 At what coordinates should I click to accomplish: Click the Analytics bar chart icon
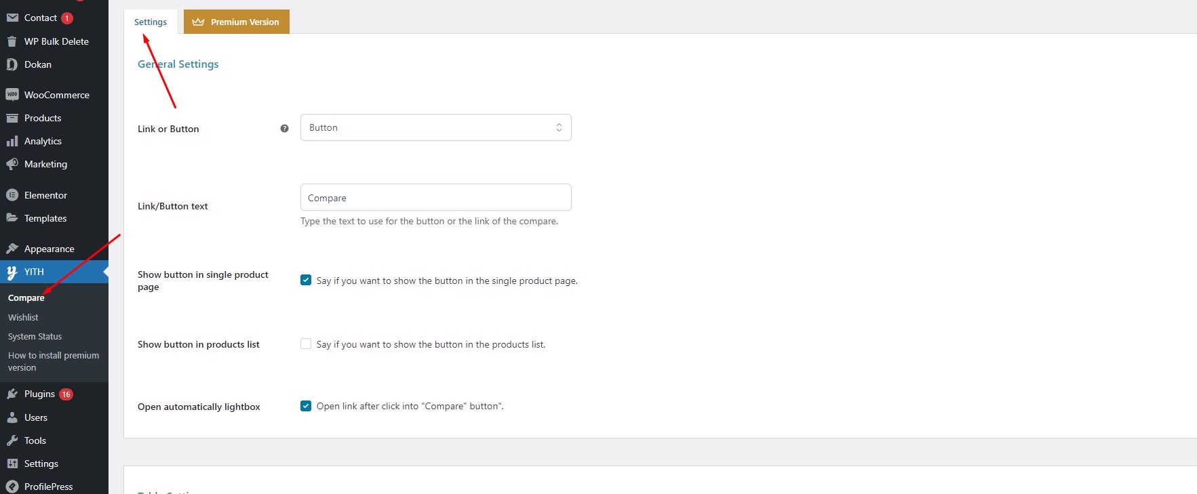coord(12,141)
